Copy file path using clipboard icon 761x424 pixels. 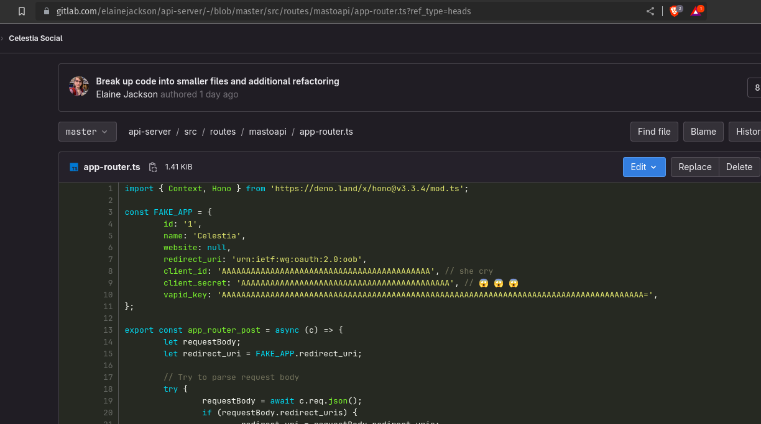(x=153, y=167)
